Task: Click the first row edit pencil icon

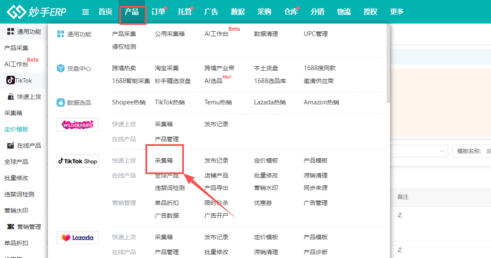Action: [400, 215]
